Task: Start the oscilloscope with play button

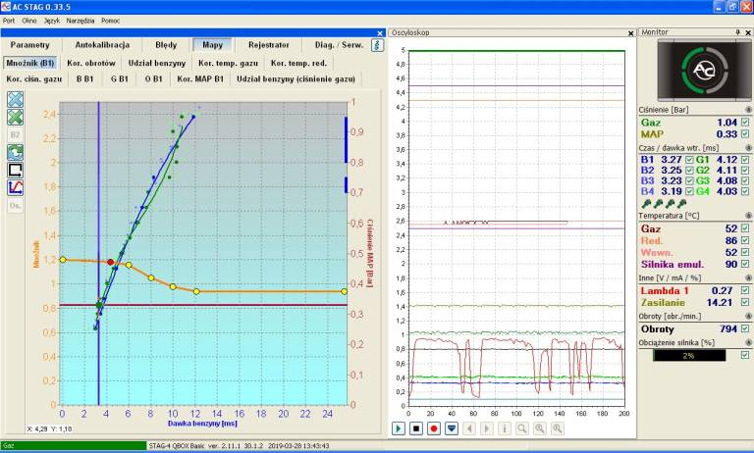Action: [x=399, y=428]
